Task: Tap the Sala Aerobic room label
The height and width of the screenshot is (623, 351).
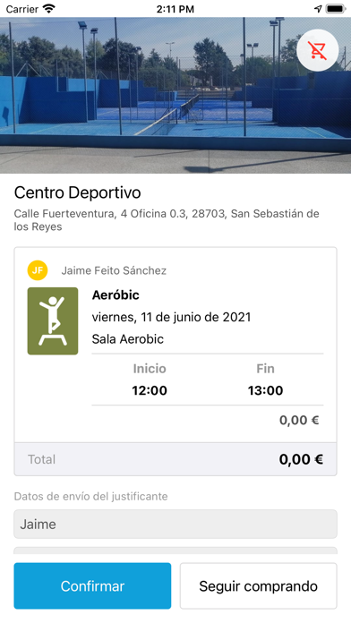Action: point(128,339)
